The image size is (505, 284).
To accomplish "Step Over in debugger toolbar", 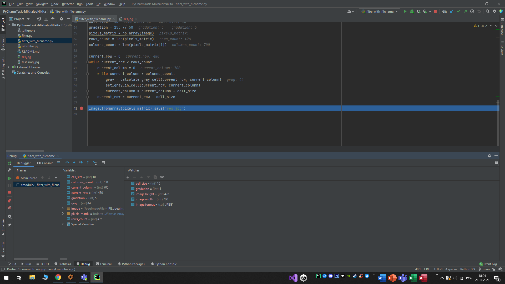I will click(67, 163).
